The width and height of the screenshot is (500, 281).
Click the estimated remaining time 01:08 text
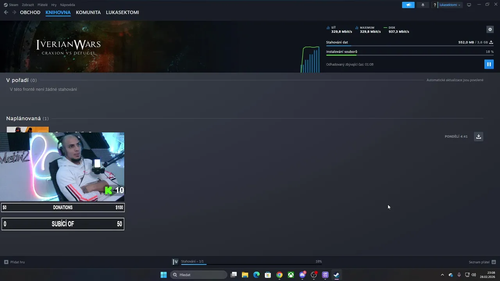point(350,64)
